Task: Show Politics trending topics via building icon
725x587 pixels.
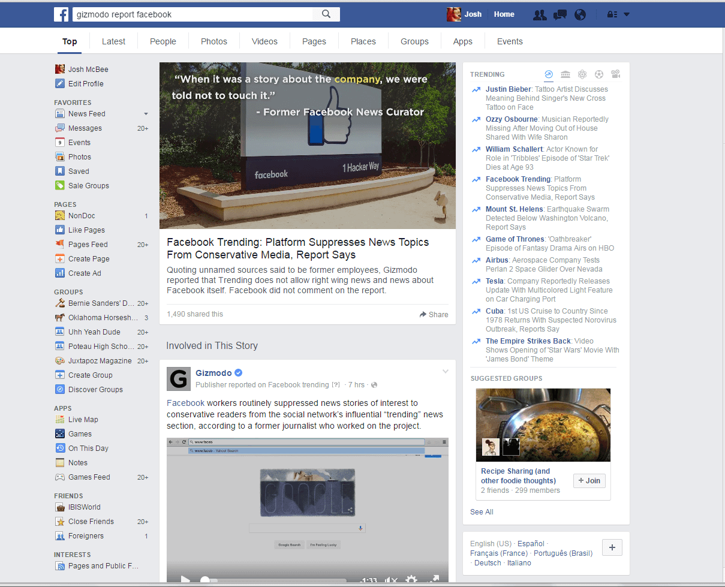Action: [565, 74]
